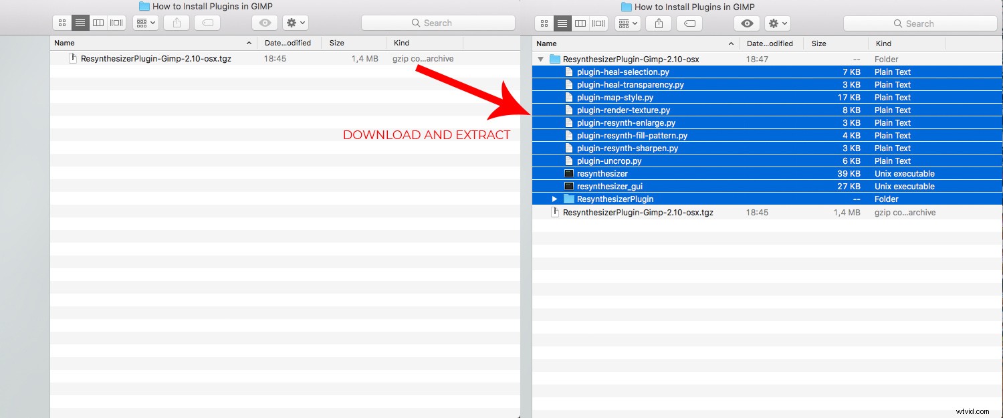
Task: Open the gear action menu in the right window
Action: click(777, 23)
